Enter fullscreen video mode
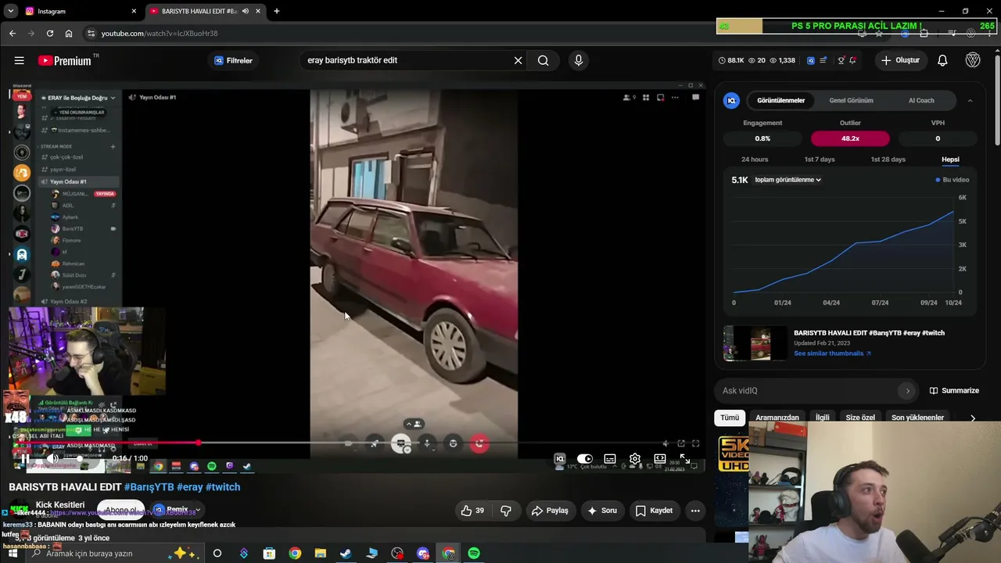 685,459
